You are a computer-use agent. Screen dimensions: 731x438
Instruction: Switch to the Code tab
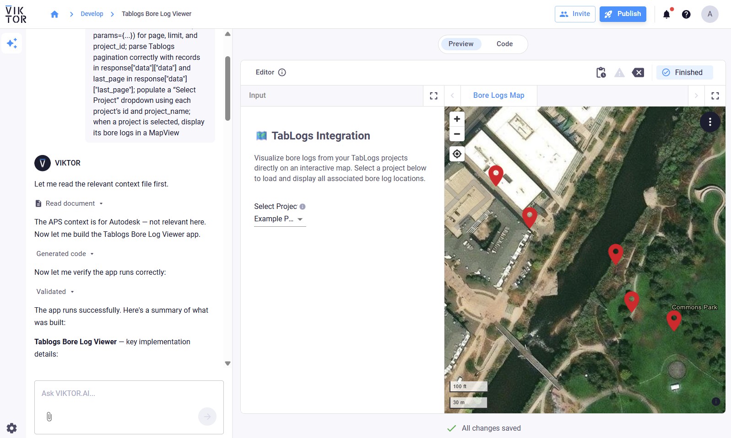[504, 44]
